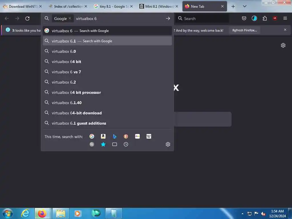Open Windows Start menu
Image resolution: width=292 pixels, height=219 pixels.
point(8,213)
